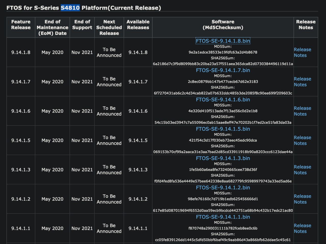Viewport: 326px width, 244px height.
Task: Click May 2020 in the 9.14.1.3 row
Action: tap(52, 170)
